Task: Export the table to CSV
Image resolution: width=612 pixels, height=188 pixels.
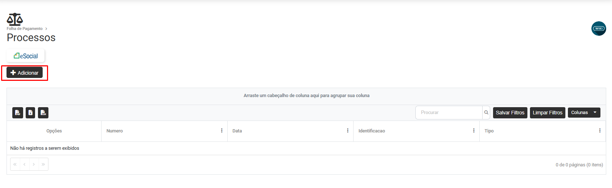Action: (43, 113)
